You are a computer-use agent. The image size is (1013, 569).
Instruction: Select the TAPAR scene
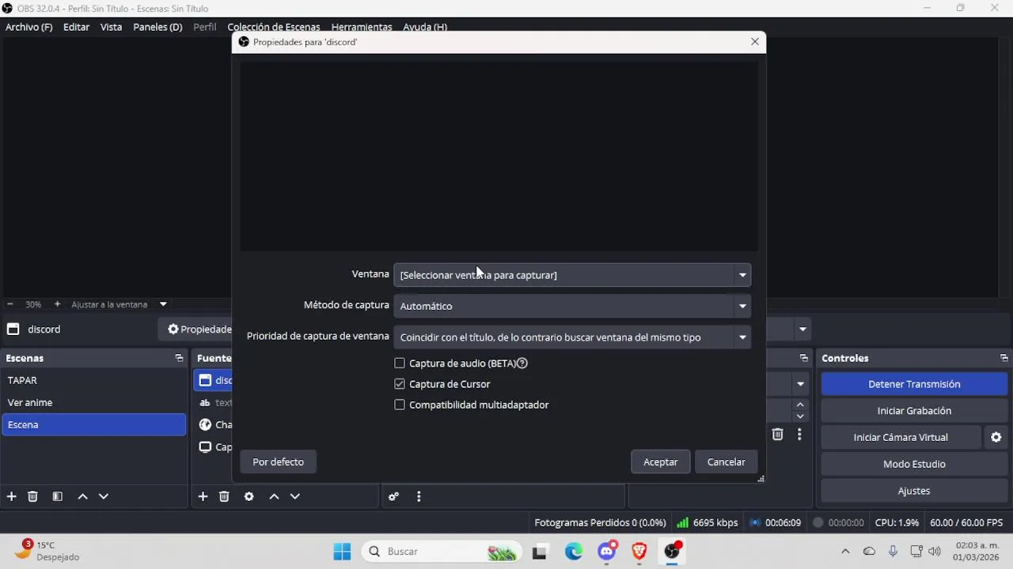pos(93,380)
